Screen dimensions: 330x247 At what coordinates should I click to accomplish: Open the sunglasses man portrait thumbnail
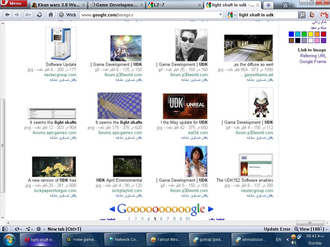(x=191, y=45)
